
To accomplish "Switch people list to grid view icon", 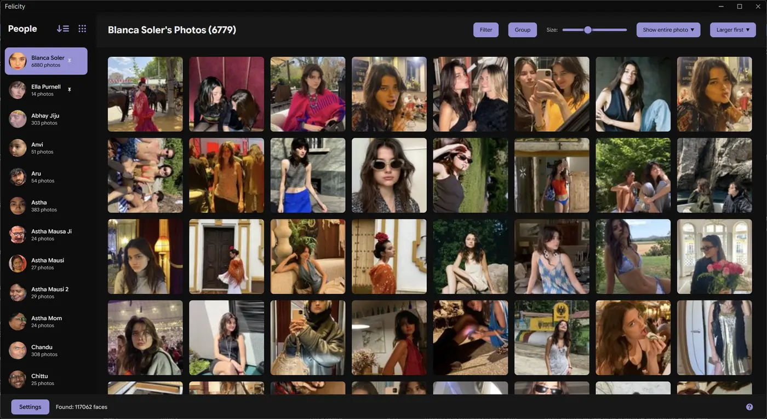I will [x=82, y=28].
